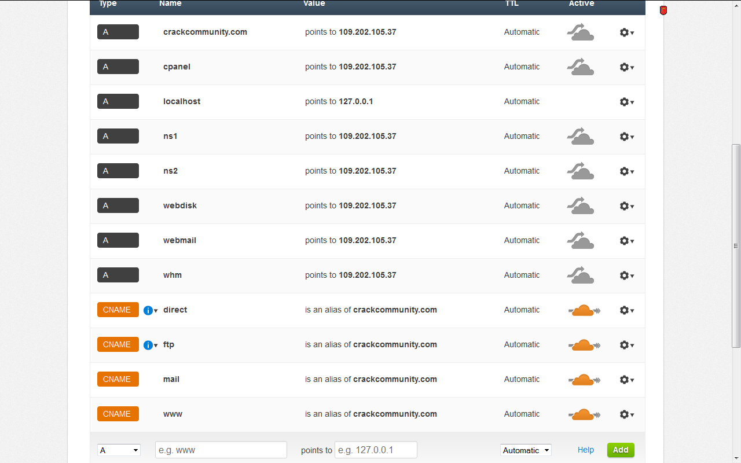Click ns1 value 'points to 109.202.105.37'
This screenshot has width=741, height=463.
(x=351, y=136)
